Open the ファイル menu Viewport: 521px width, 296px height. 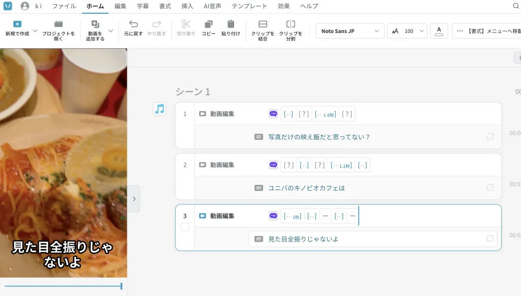click(x=64, y=6)
